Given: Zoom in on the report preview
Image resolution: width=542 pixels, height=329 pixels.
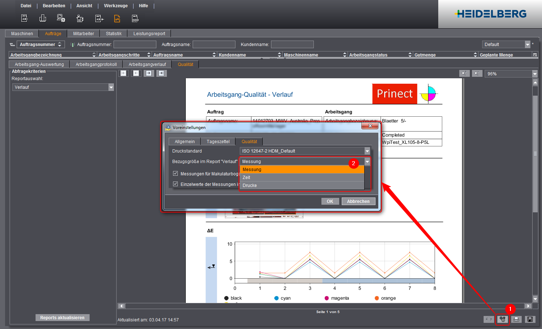Looking at the screenshot, I should click(x=464, y=74).
